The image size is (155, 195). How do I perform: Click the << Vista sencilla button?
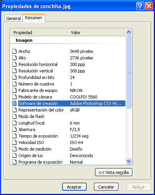pyautogui.click(x=114, y=172)
